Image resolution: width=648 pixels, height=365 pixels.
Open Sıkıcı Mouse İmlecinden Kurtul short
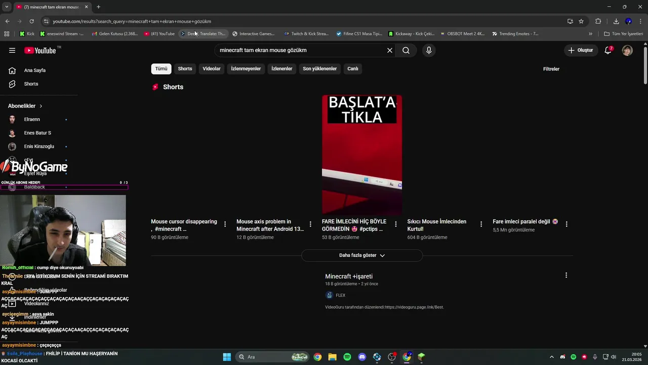[436, 225]
